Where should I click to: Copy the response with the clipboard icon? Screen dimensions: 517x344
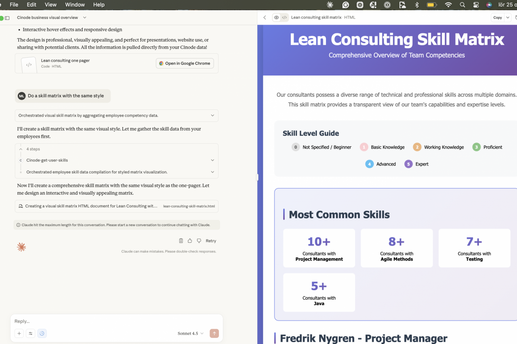pos(181,241)
